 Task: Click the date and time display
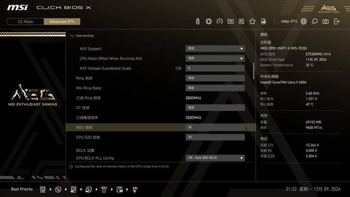pos(313,189)
